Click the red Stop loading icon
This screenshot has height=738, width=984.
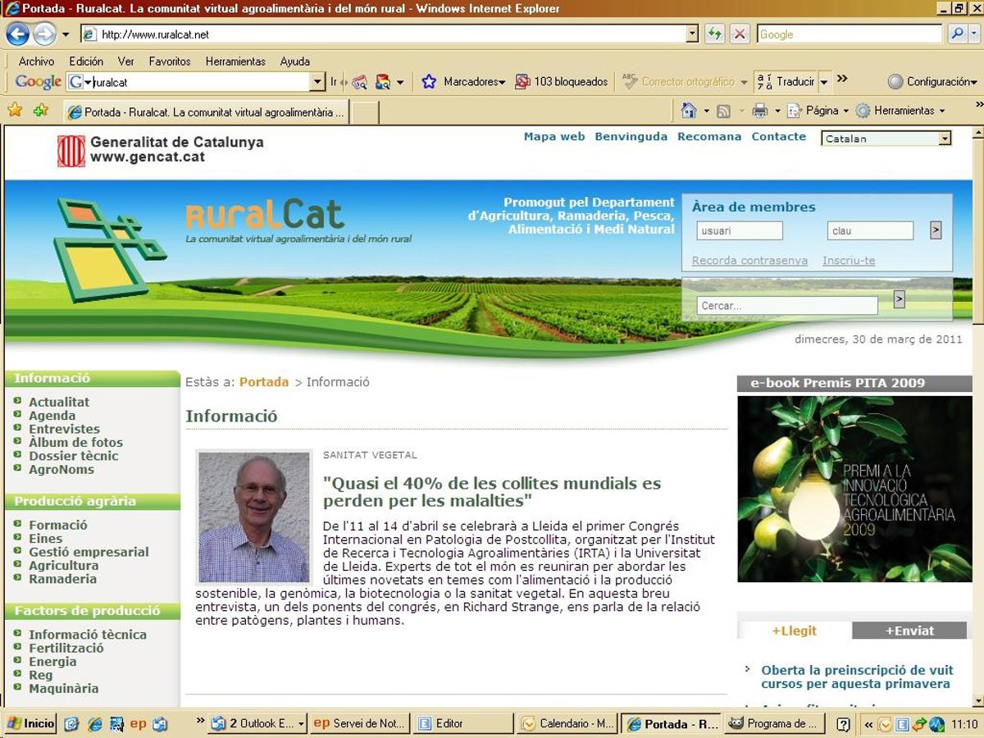pos(740,34)
